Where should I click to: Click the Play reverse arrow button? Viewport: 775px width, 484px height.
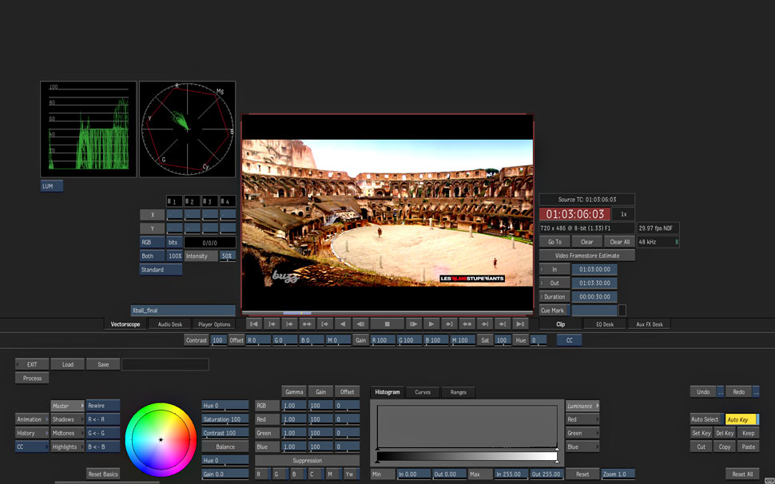point(343,324)
